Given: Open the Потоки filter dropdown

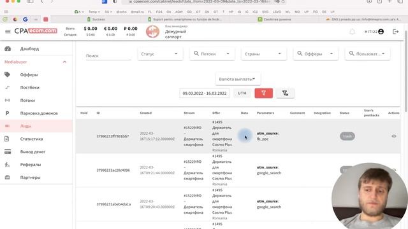Looking at the screenshot, I should pos(212,53).
